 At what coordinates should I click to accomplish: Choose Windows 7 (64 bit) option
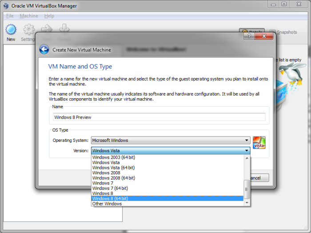[167, 189]
